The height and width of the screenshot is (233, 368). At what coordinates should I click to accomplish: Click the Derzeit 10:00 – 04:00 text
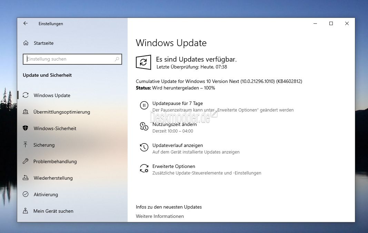(x=173, y=131)
